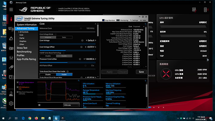Click the Discard button

(x=123, y=72)
